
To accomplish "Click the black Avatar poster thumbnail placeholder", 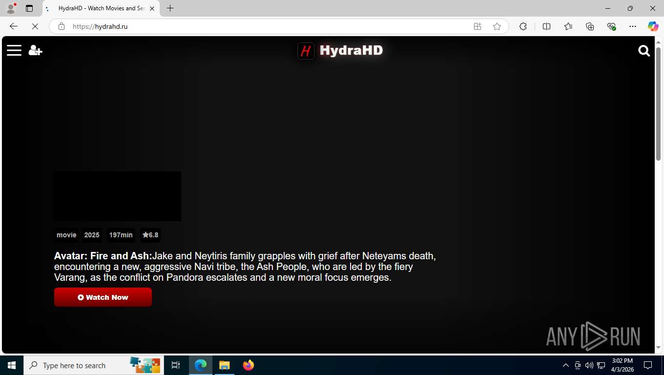I will (x=118, y=196).
